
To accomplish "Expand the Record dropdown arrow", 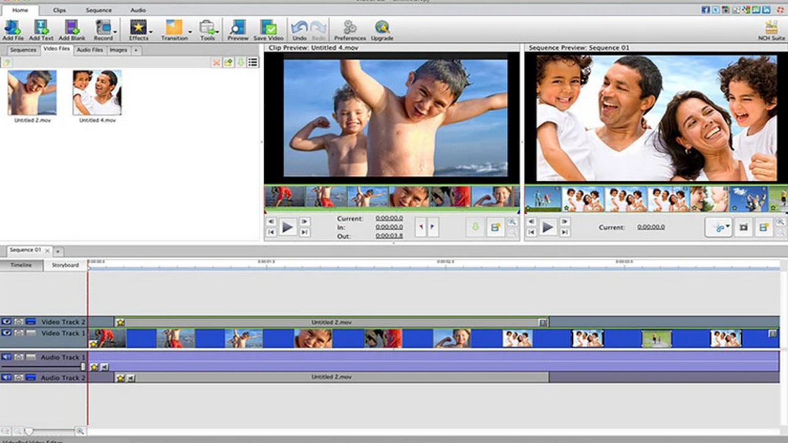I will [115, 31].
